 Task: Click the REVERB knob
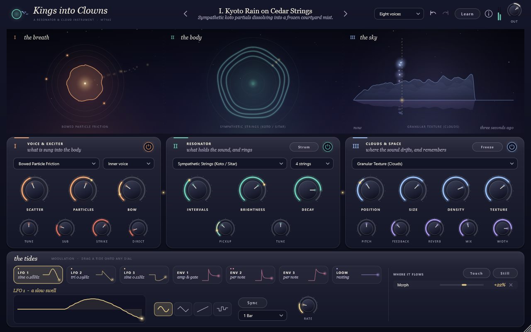(x=434, y=228)
